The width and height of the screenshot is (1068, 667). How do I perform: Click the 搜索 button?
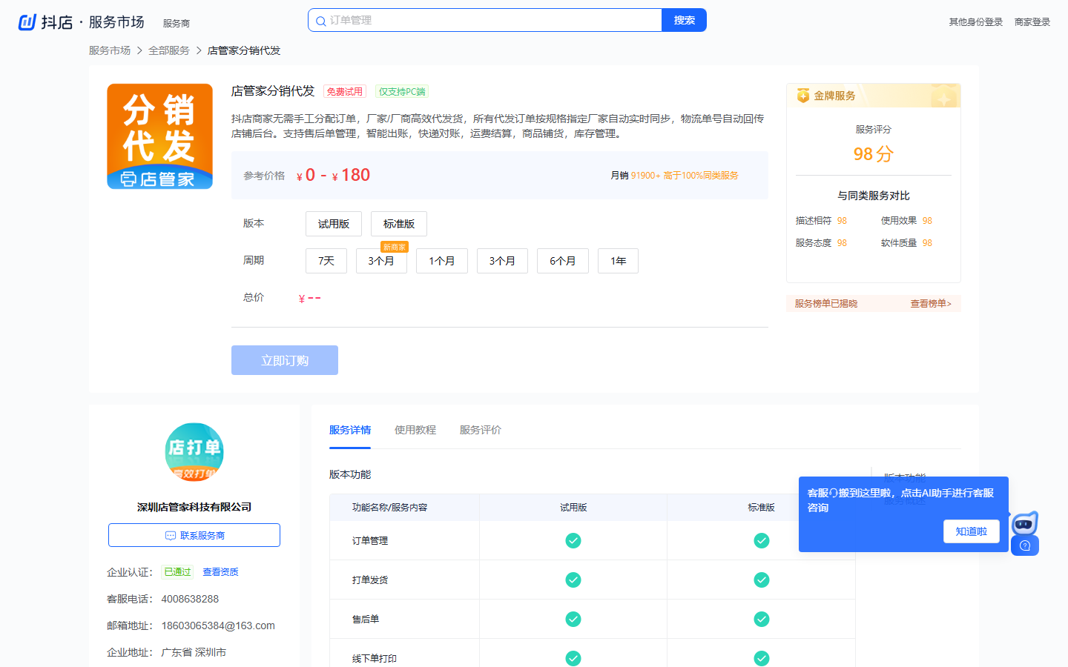click(684, 20)
